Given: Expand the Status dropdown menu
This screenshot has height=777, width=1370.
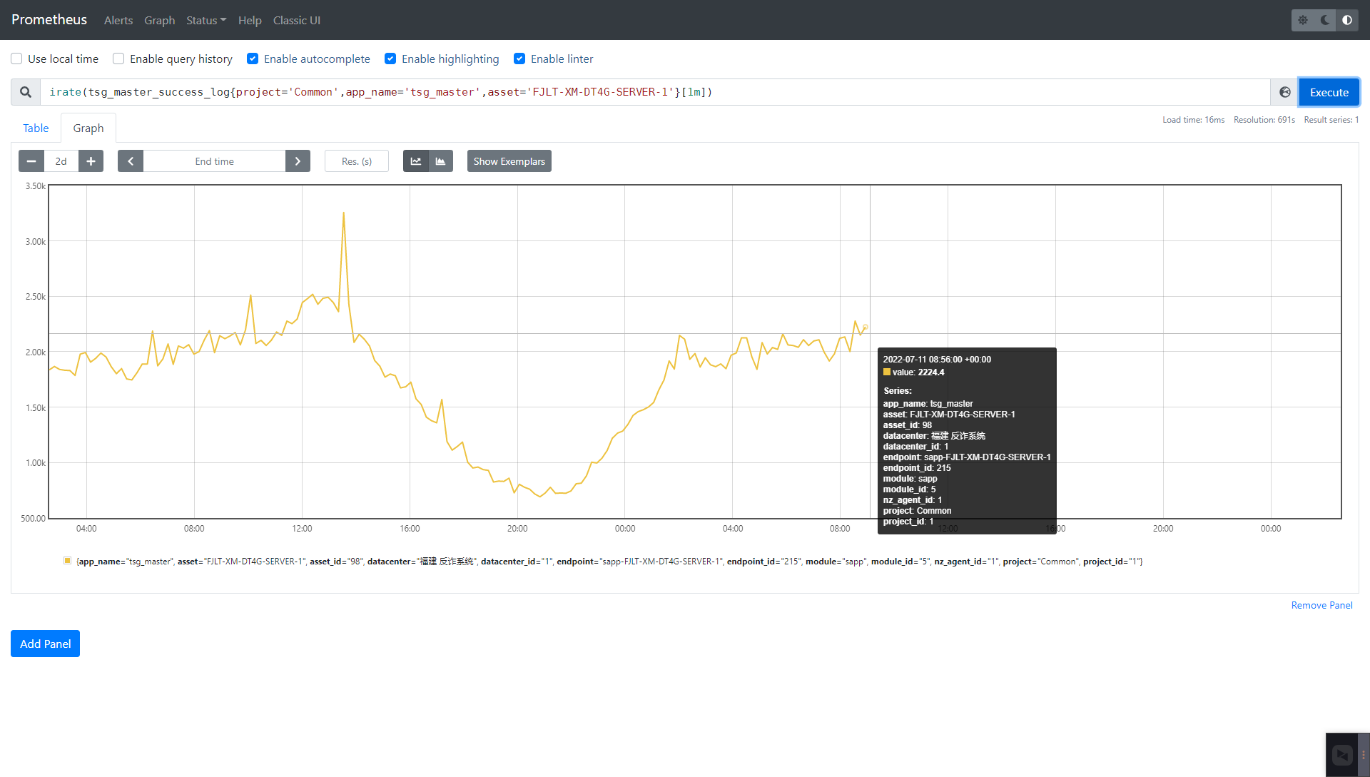Looking at the screenshot, I should [205, 20].
